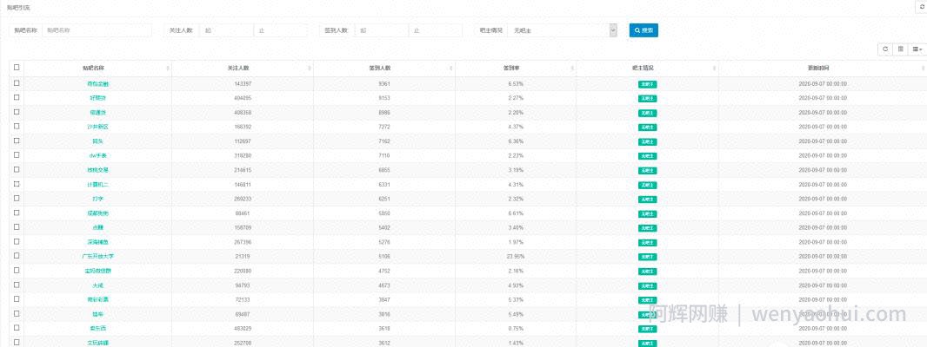The height and width of the screenshot is (347, 927).
Task: Sort by the 贴吧名称 column sort icon
Action: pyautogui.click(x=168, y=69)
